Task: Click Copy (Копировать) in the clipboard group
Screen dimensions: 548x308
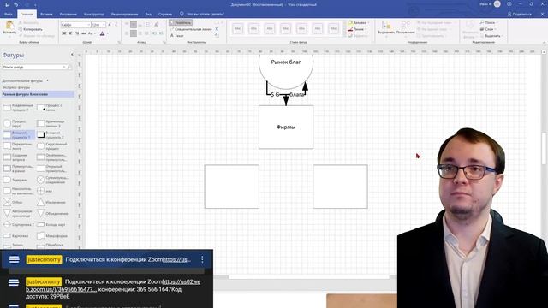Action: pyautogui.click(x=31, y=29)
